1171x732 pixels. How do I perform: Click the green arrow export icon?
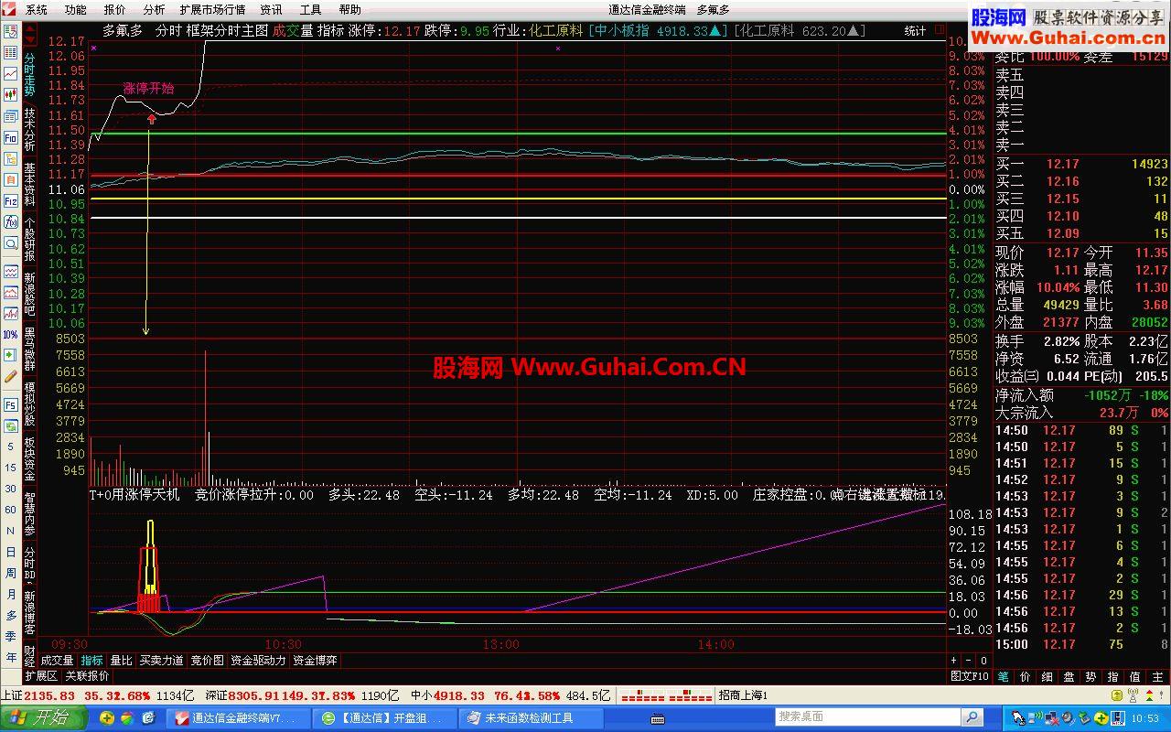[10, 355]
